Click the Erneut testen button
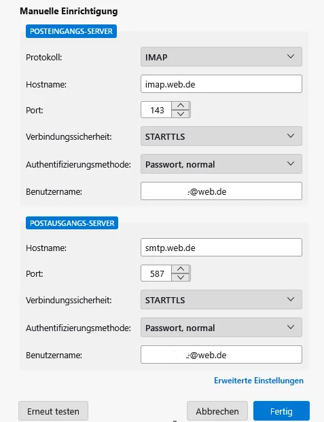 point(53,411)
